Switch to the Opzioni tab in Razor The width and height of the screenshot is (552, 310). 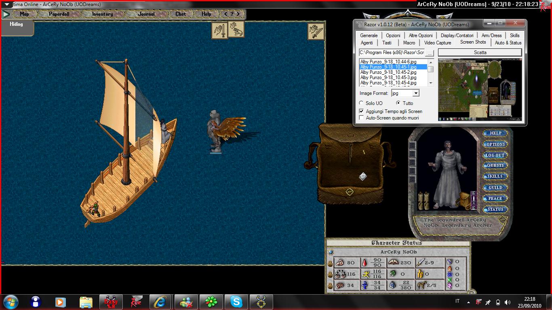click(x=393, y=36)
